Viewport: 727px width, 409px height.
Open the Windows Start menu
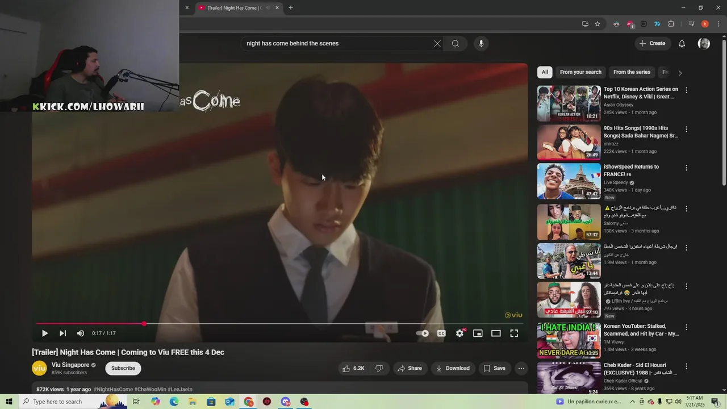pos(9,402)
